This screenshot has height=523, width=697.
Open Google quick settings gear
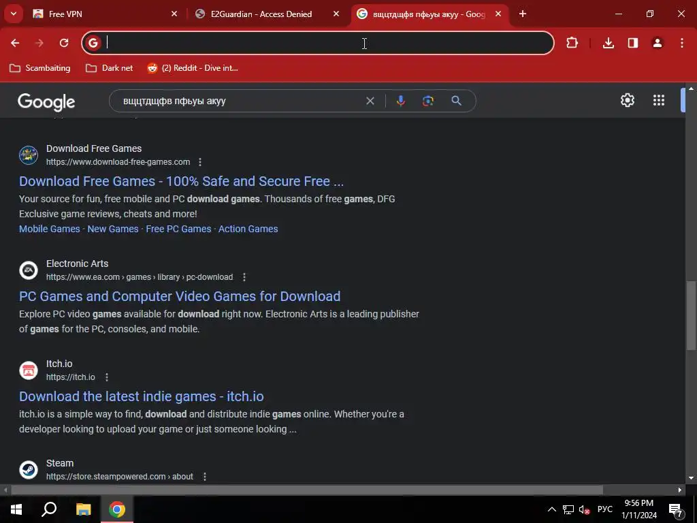click(x=628, y=100)
